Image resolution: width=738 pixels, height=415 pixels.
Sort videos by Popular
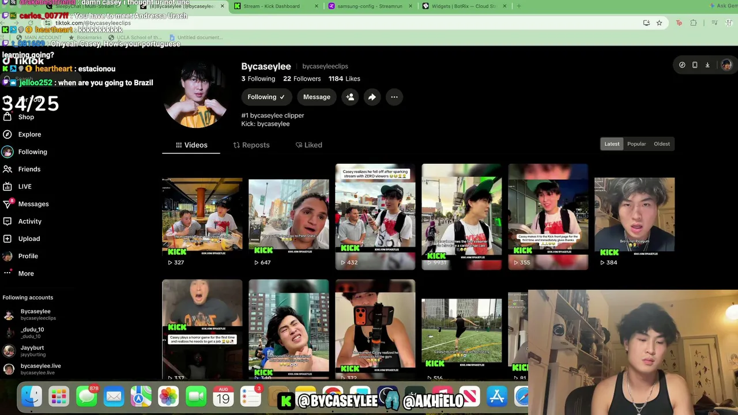point(637,144)
